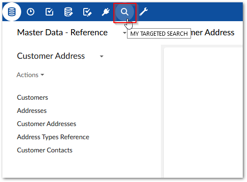
Task: Click the MY TARGETED SEARCH tooltip
Action: 159,33
